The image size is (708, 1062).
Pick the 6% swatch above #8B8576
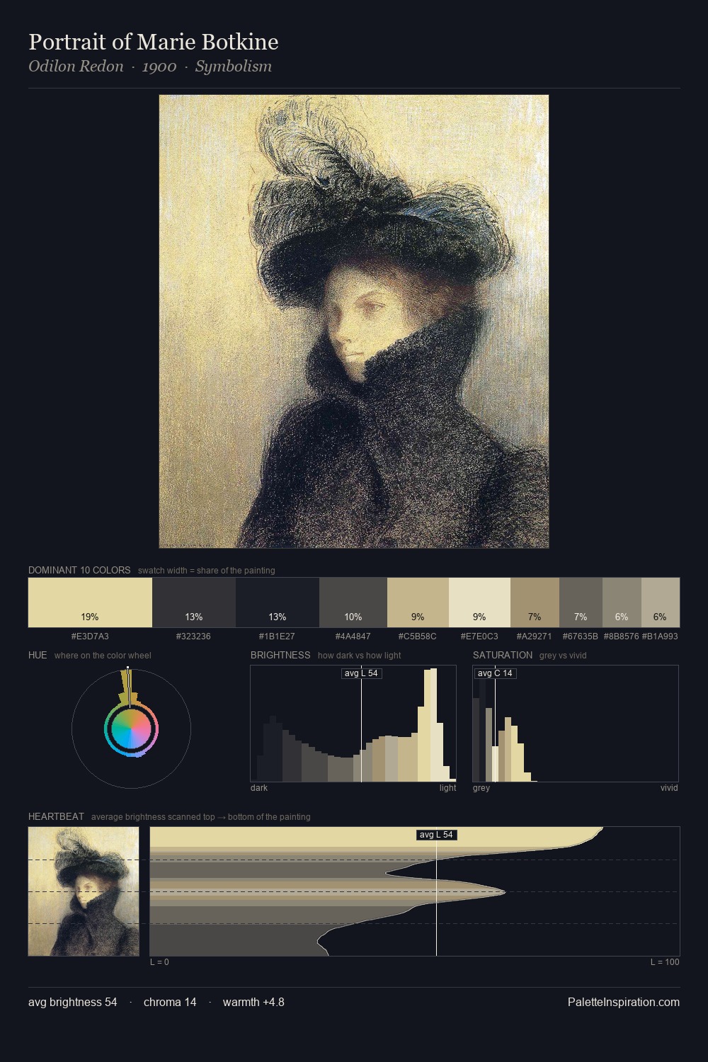(622, 603)
